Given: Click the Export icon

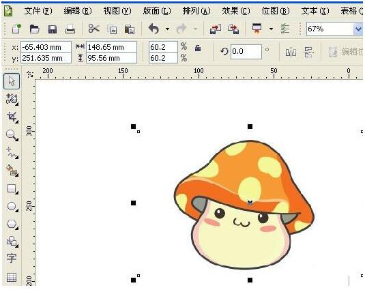Looking at the screenshot, I should [233, 29].
